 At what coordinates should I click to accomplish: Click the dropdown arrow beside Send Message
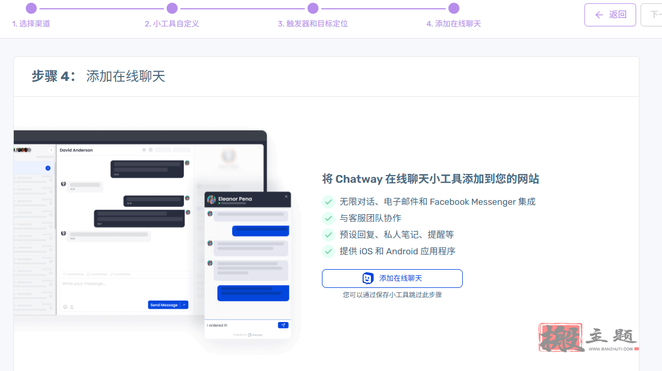[x=184, y=305]
